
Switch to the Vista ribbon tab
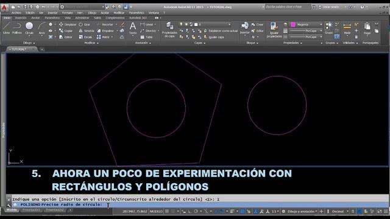(x=68, y=18)
